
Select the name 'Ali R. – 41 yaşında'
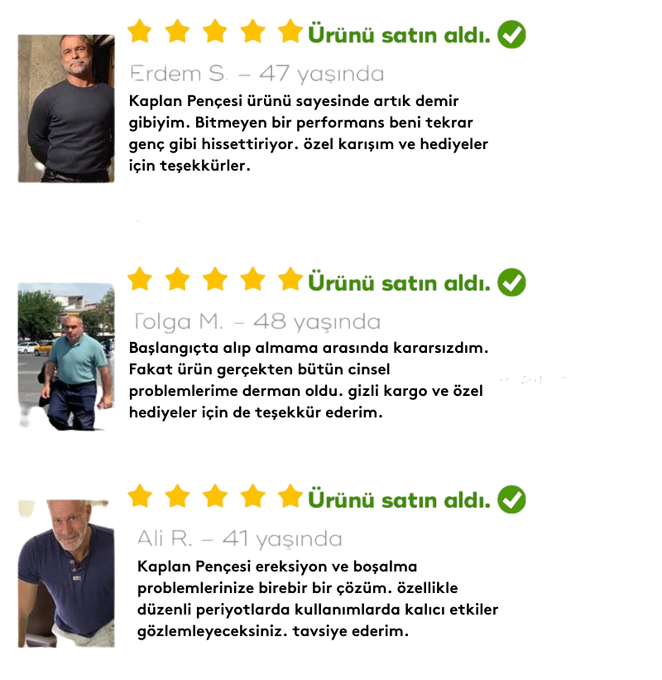click(x=240, y=538)
